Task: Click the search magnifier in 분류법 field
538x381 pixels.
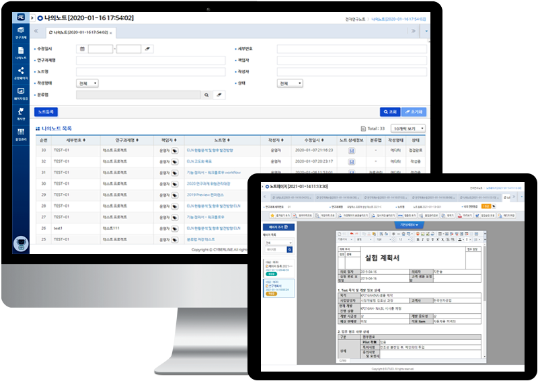Action: pyautogui.click(x=207, y=95)
